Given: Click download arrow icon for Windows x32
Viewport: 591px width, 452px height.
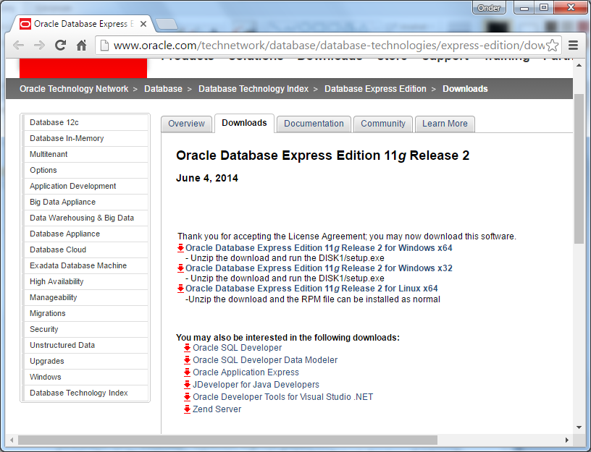Looking at the screenshot, I should pos(180,268).
